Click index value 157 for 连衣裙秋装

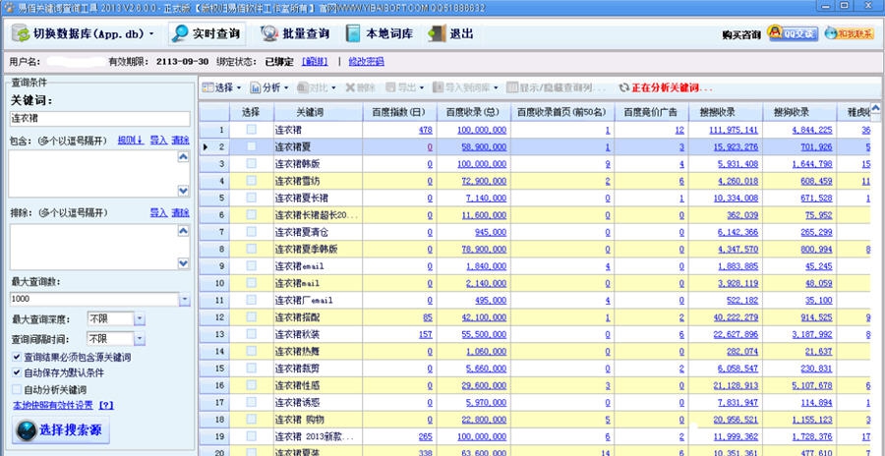[x=426, y=334]
